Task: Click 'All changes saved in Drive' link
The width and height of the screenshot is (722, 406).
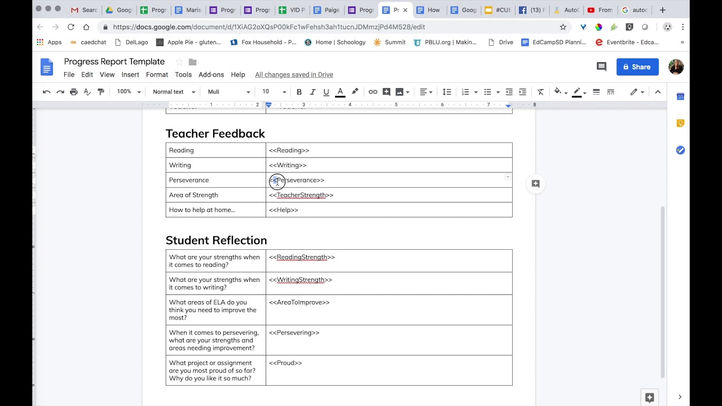Action: click(294, 74)
